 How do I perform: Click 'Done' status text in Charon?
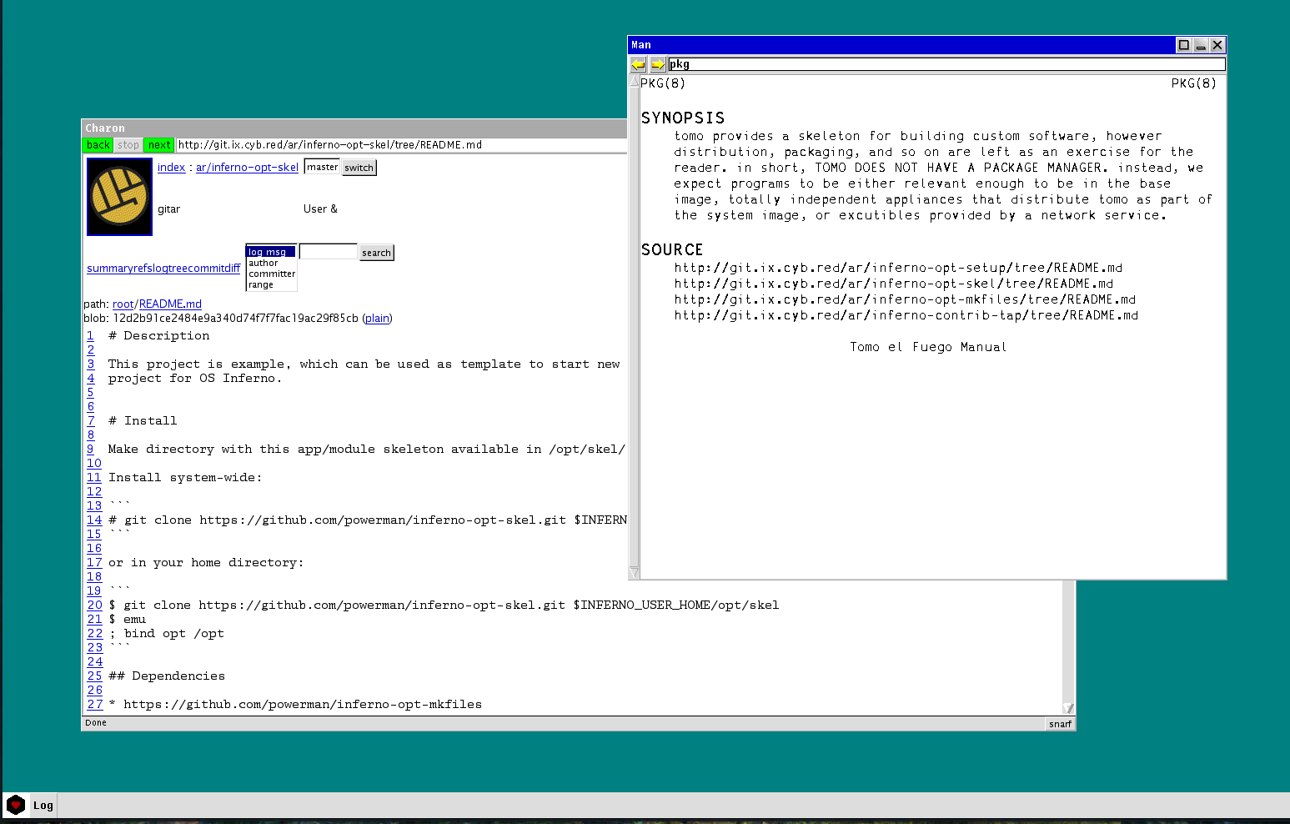coord(96,723)
